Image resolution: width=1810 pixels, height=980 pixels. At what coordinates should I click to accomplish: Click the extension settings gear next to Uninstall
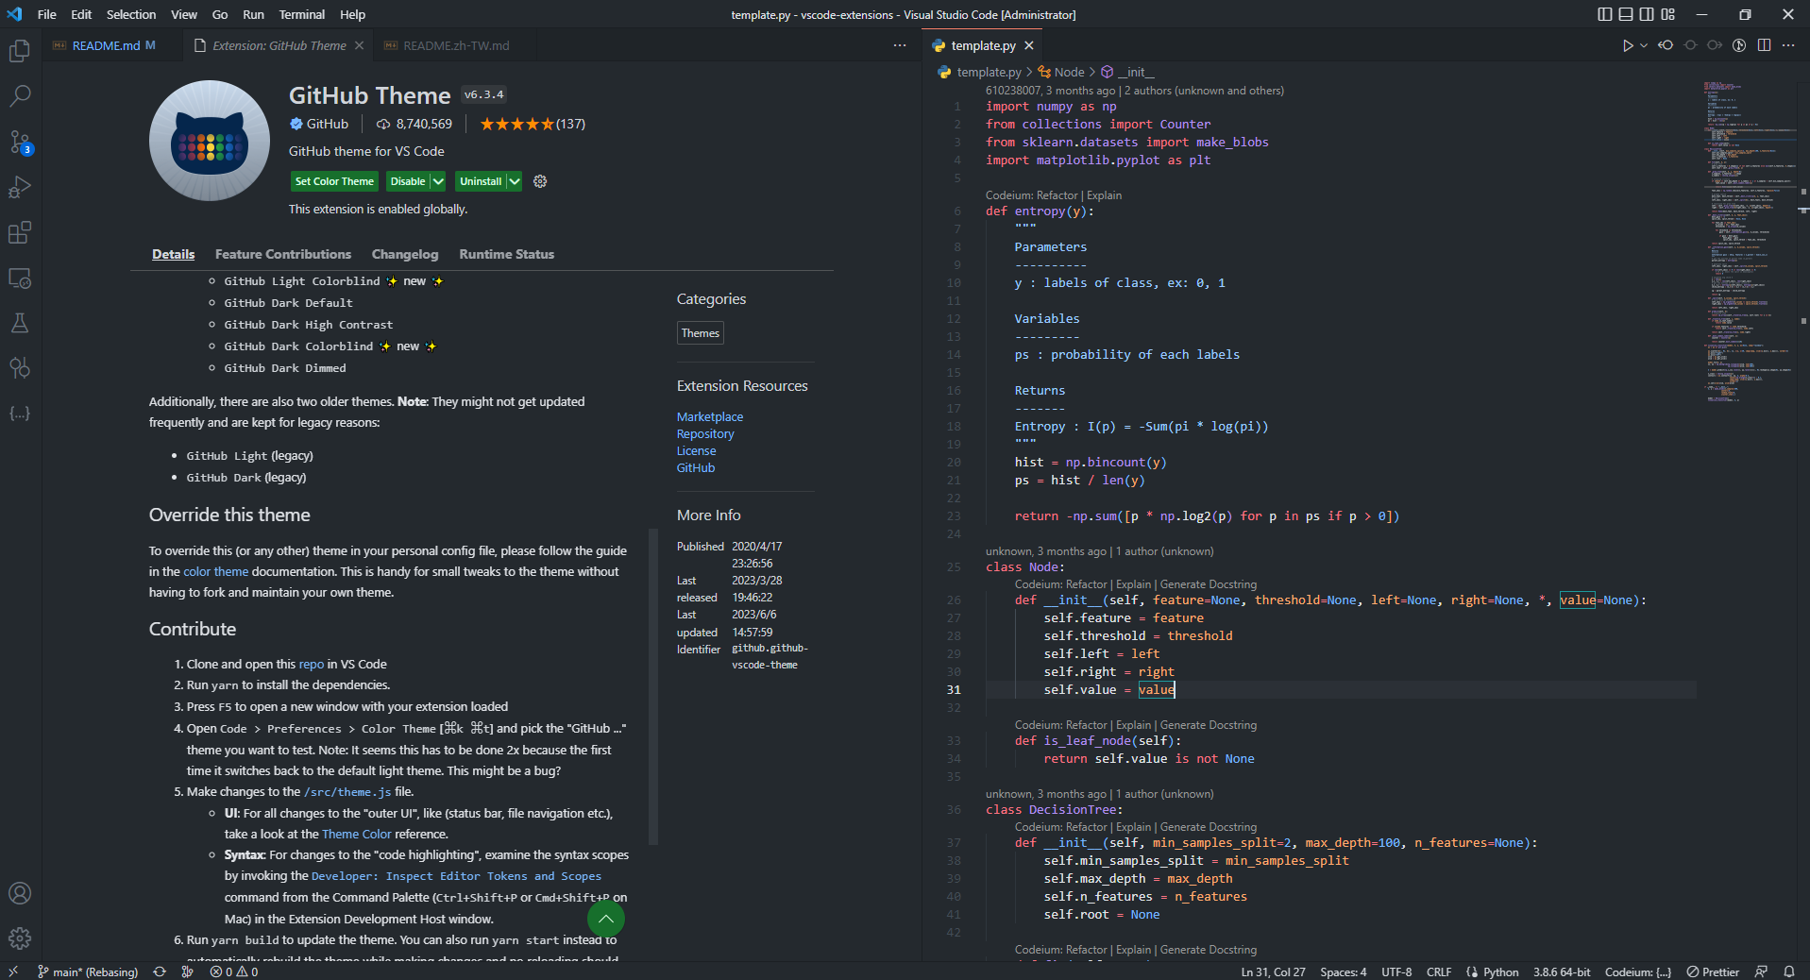[540, 181]
